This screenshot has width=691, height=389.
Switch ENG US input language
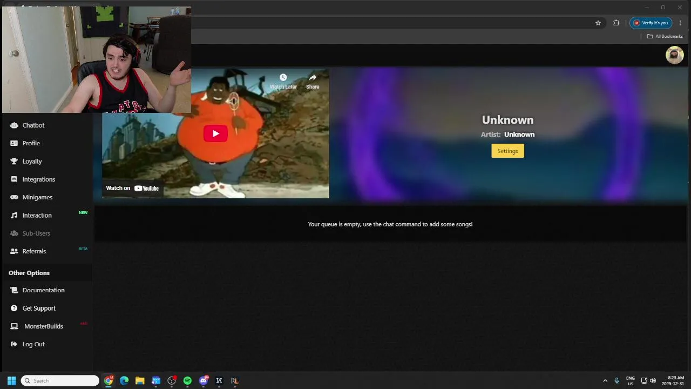click(630, 381)
